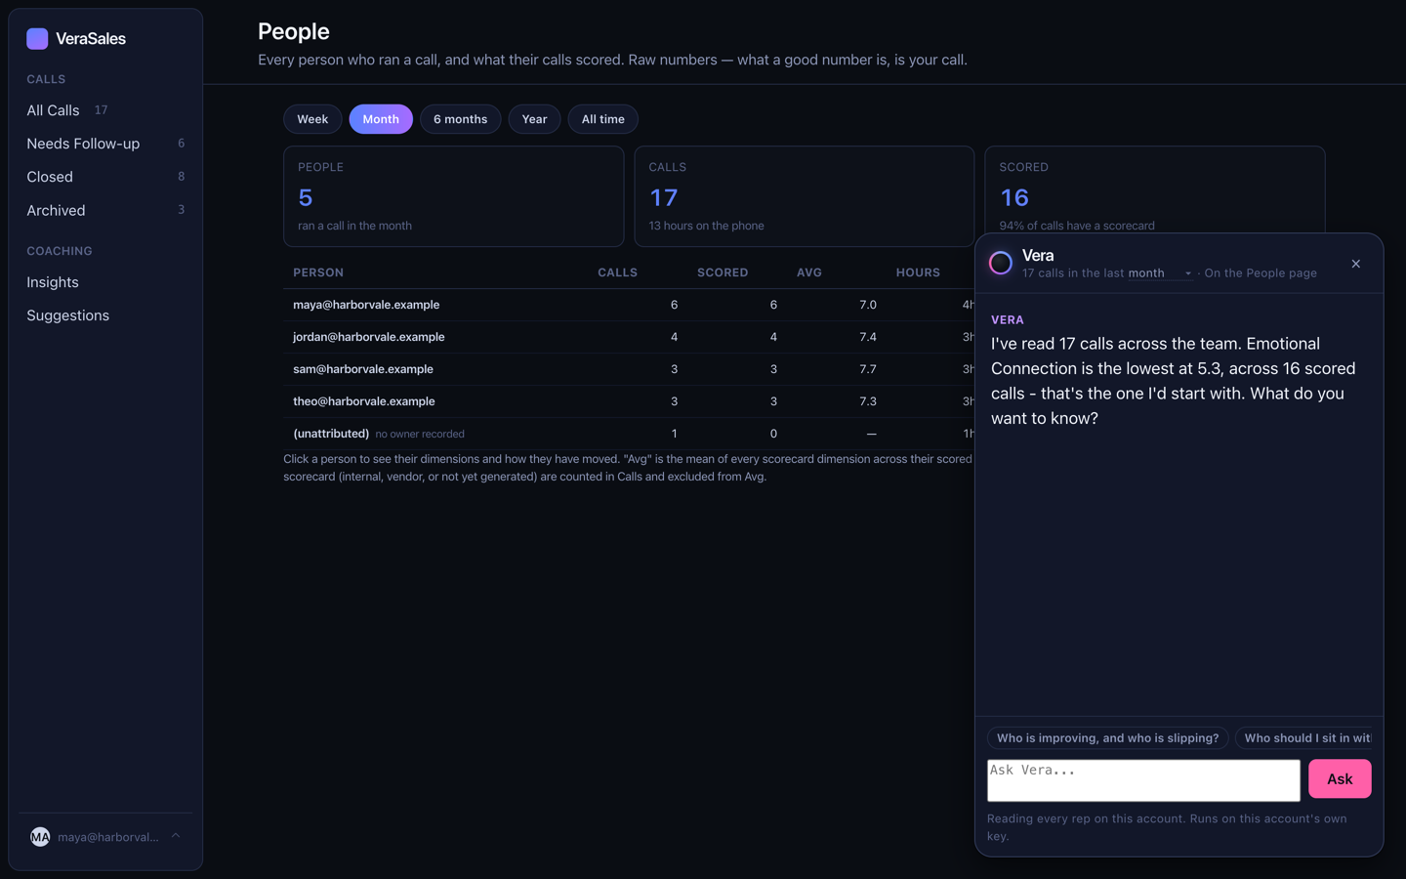The width and height of the screenshot is (1406, 879).
Task: Open Archived calls
Action: [x=105, y=210]
